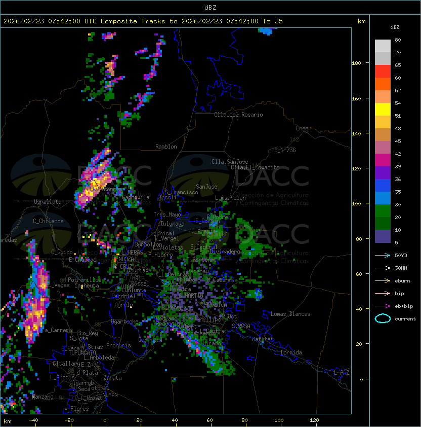Select the bright yellow swatch in dBZ scale
This screenshot has height=427, width=421.
click(x=383, y=110)
